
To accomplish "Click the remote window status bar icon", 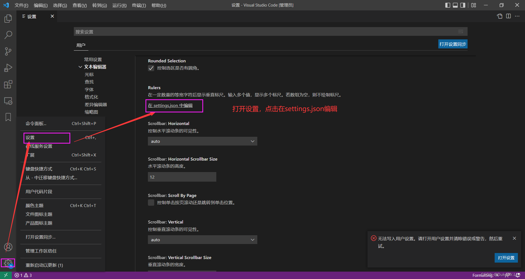I will 6,275.
